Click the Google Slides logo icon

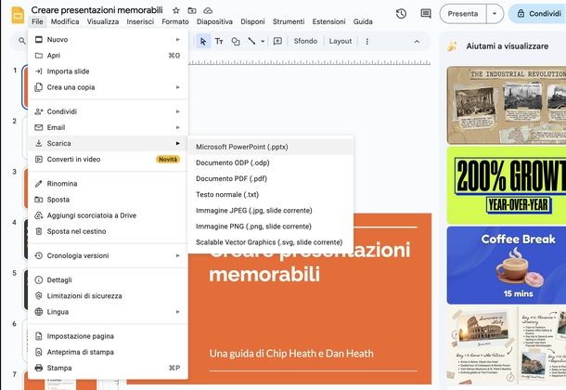pos(18,15)
